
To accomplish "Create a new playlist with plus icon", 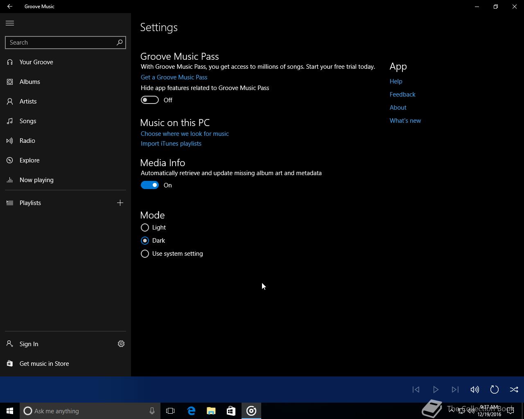I will click(120, 203).
